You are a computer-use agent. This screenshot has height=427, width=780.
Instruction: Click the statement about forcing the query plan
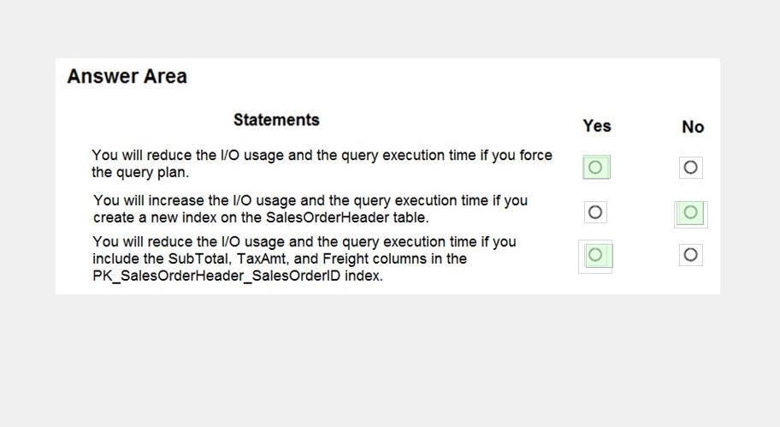click(322, 163)
